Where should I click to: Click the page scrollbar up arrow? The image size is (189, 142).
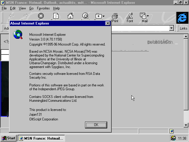pyautogui.click(x=186, y=36)
